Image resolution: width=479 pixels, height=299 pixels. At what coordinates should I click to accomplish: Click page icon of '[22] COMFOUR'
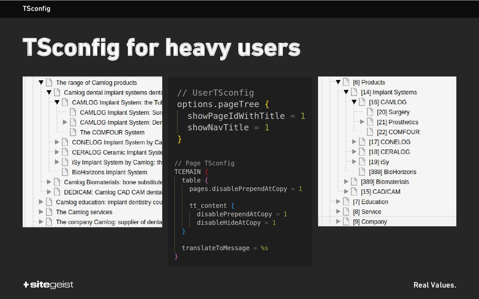[x=370, y=132]
